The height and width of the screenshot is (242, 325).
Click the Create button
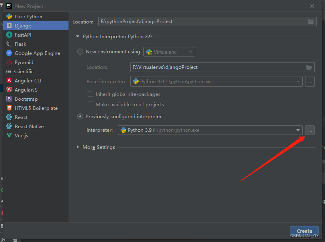point(304,231)
